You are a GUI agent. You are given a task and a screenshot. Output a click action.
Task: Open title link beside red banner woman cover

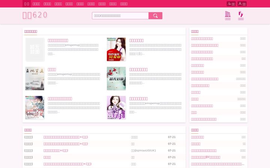click(136, 40)
